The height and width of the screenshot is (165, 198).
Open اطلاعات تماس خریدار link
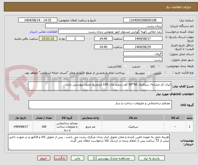coord(43,32)
